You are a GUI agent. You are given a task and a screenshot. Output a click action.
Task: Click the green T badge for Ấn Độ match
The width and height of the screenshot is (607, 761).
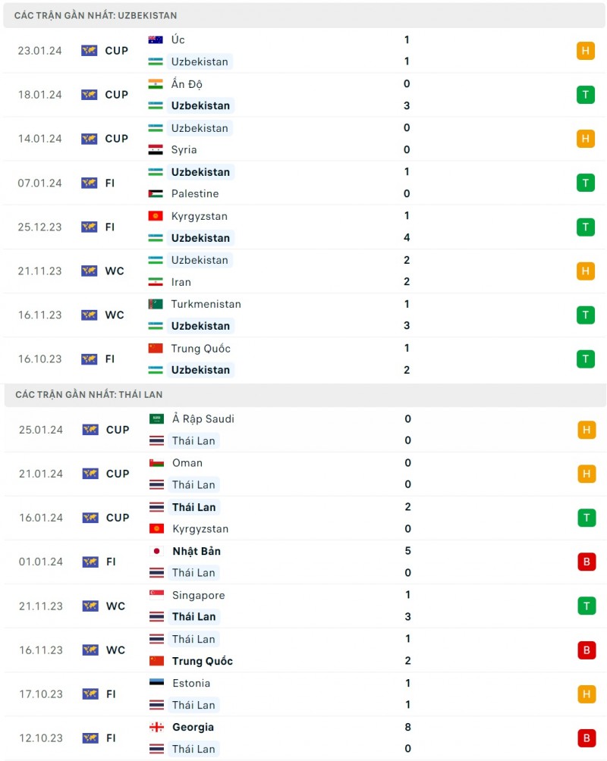coord(585,95)
